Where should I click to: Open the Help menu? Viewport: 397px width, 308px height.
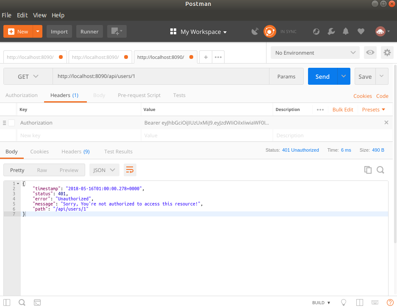[x=58, y=15]
